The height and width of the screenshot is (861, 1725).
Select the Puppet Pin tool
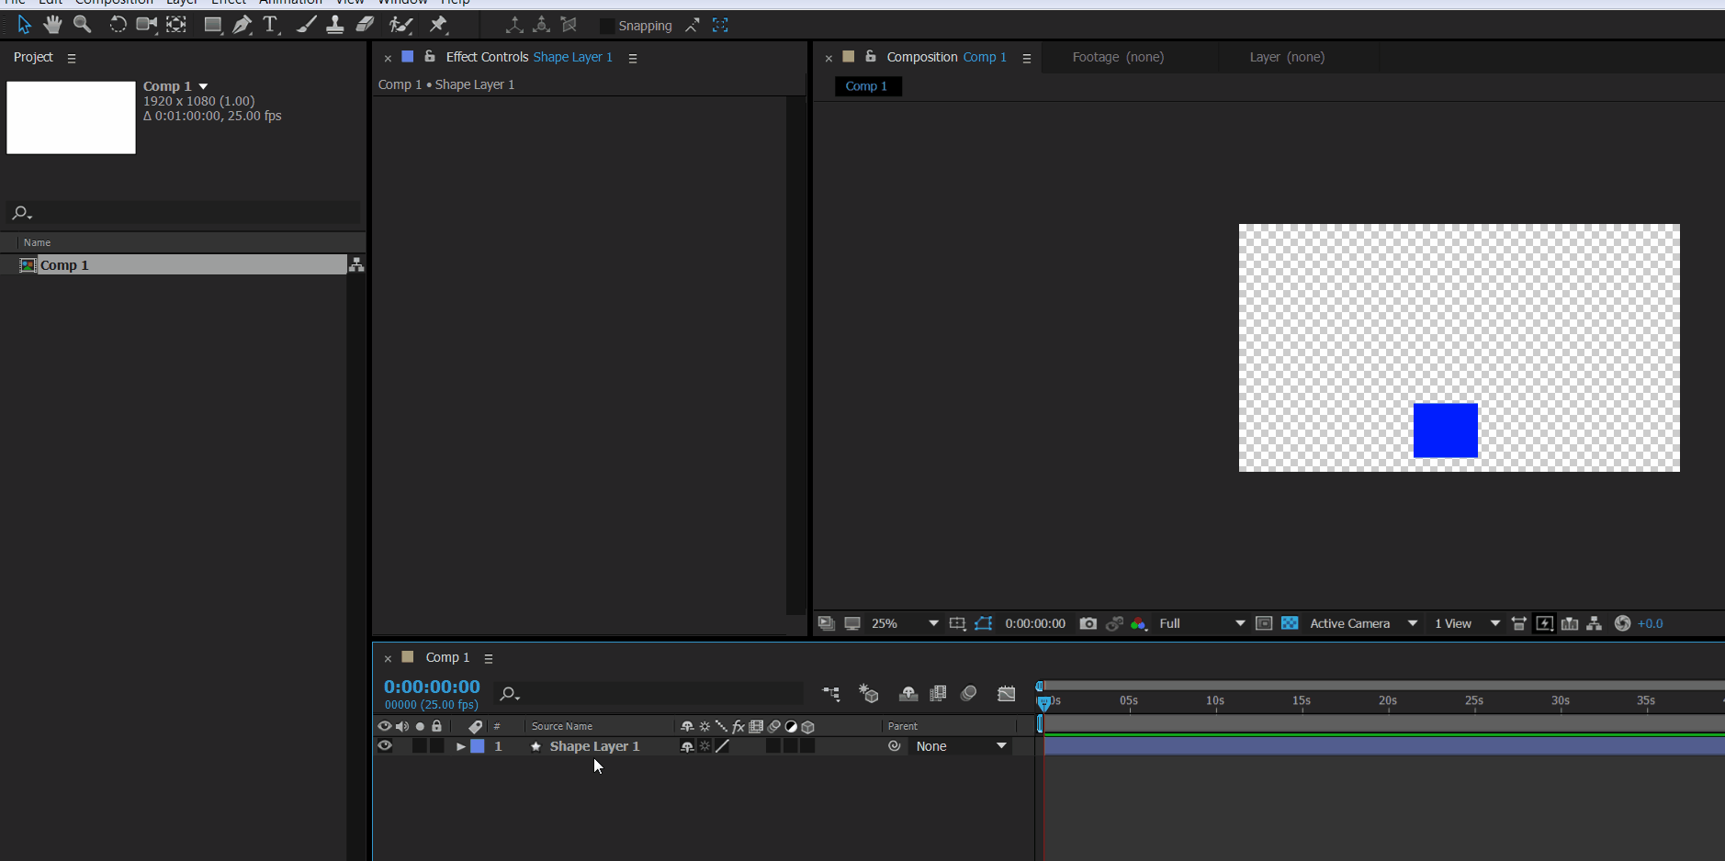point(438,25)
